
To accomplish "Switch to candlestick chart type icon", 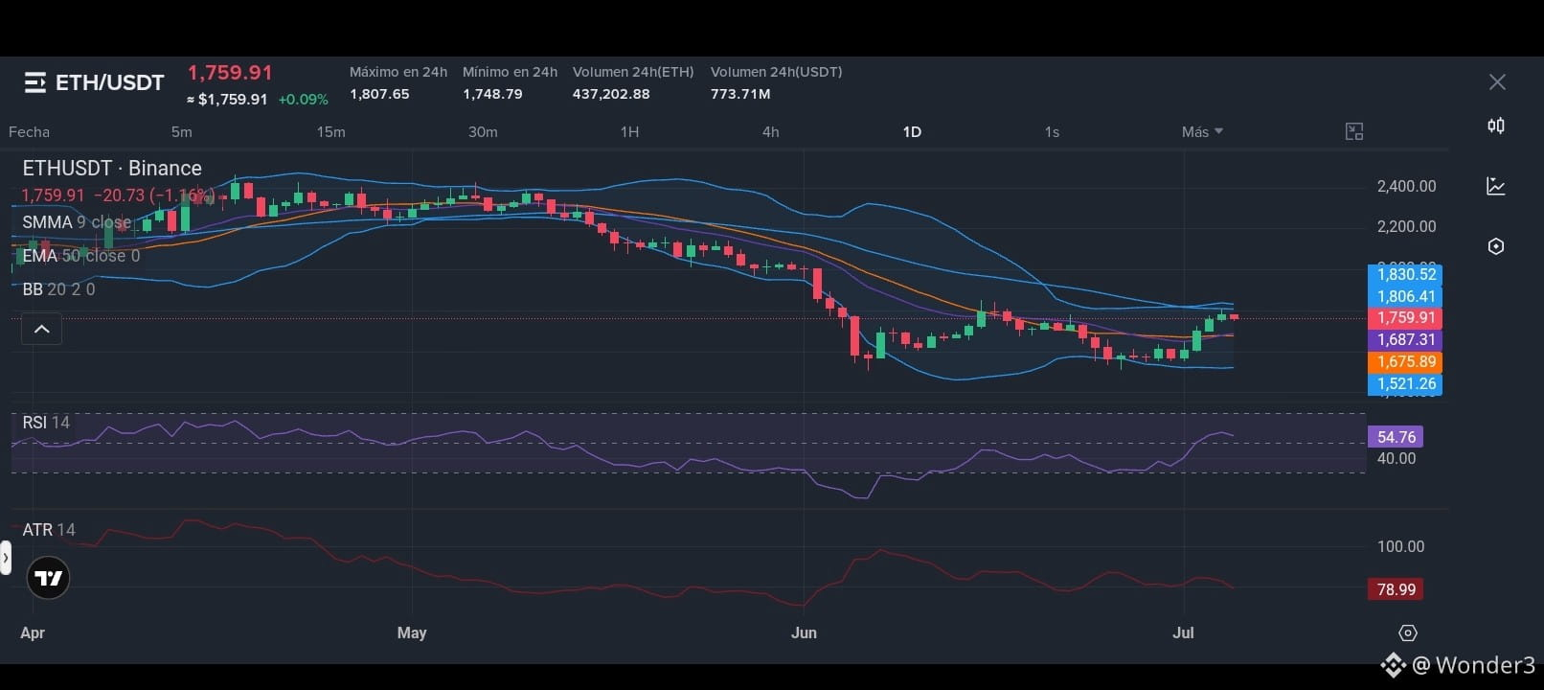I will pyautogui.click(x=1496, y=126).
